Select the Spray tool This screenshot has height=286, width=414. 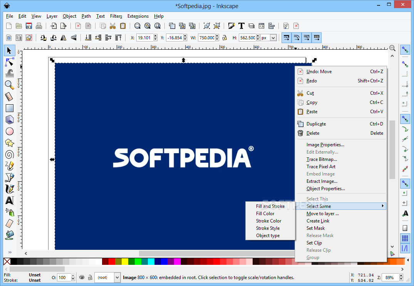9,212
